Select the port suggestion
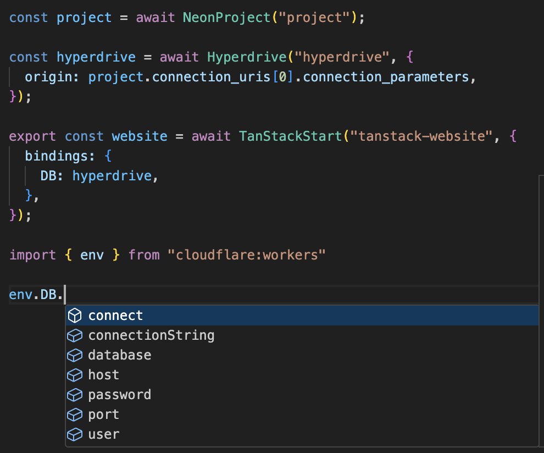Screen dimensions: 544x453 302,415
